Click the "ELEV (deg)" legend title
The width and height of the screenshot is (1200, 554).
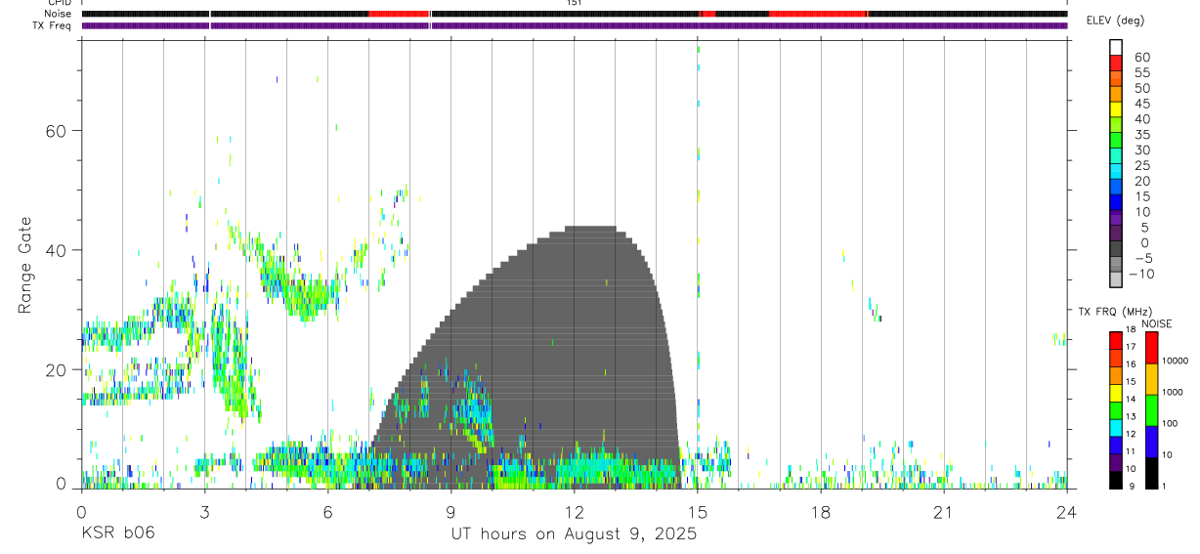point(1116,21)
